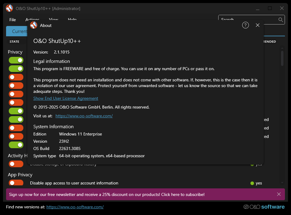Open Show End User License Agreement link
291x215 pixels.
66,98
